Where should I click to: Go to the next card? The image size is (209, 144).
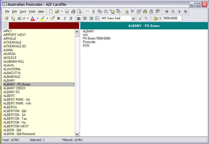[x=179, y=12]
